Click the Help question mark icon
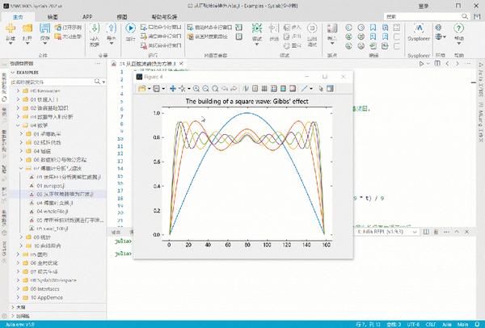The image size is (485, 328). click(458, 28)
